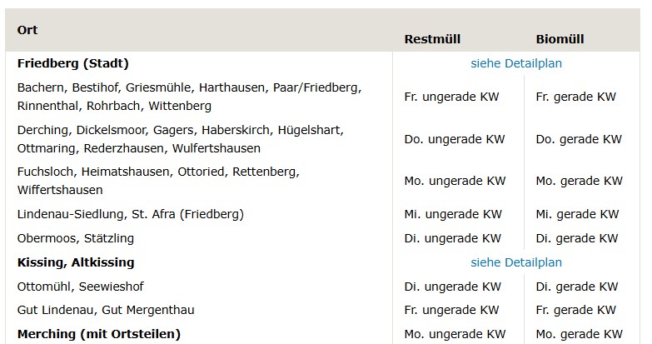Click the Lindenau-Siedlung, St. Afra cell

point(130,214)
